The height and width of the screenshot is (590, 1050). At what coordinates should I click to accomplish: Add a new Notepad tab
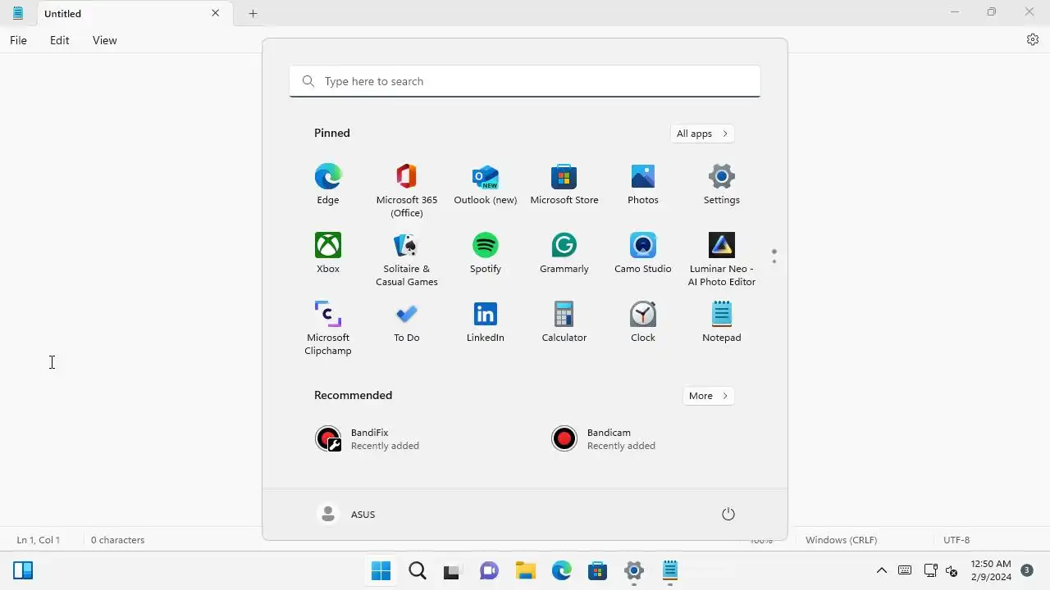click(253, 13)
